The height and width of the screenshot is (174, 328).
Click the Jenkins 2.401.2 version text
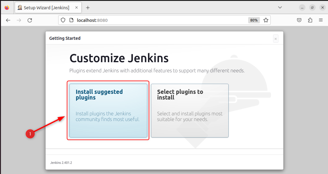[x=61, y=163]
